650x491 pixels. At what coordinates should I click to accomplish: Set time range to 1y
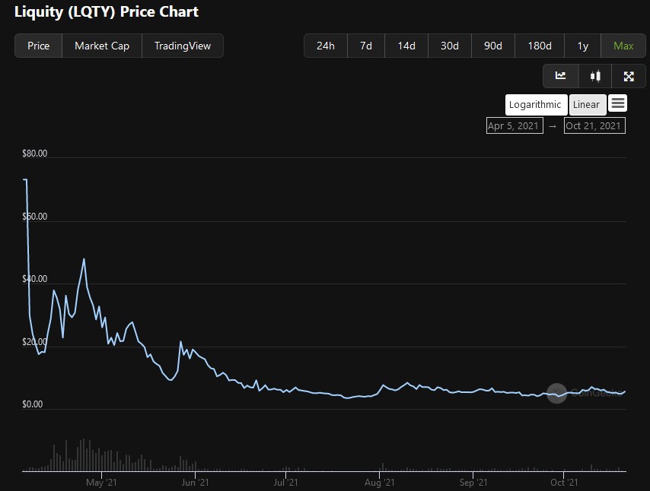point(582,46)
